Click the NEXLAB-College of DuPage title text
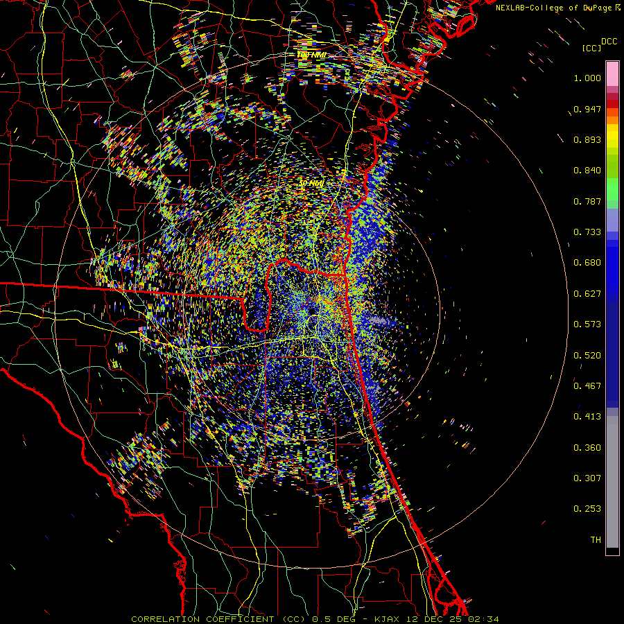The width and height of the screenshot is (624, 624). [x=553, y=8]
